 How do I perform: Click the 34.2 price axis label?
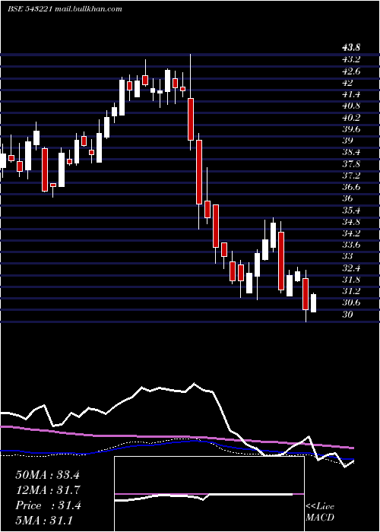point(351,233)
